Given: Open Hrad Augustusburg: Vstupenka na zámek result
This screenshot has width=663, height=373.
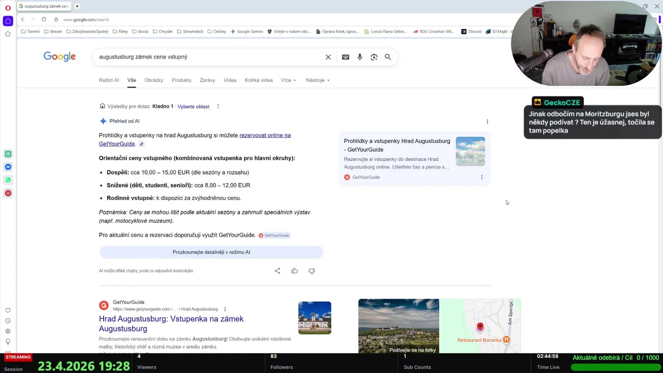Looking at the screenshot, I should coord(171,323).
